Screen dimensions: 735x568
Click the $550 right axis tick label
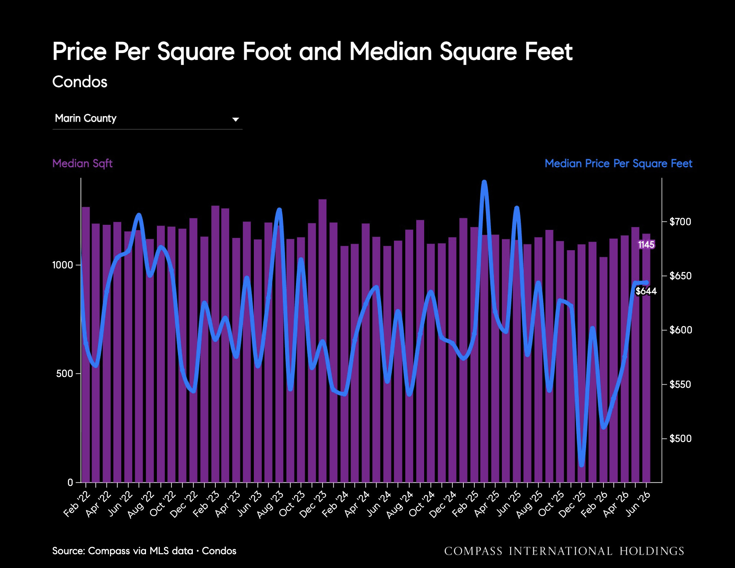point(681,384)
